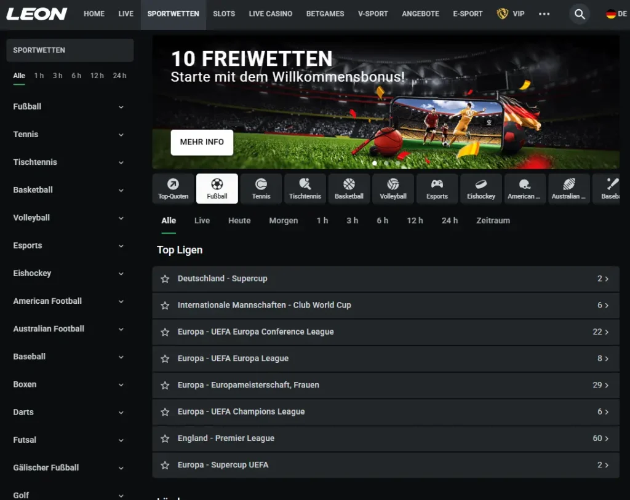Click the 10 Freiwetten promo banner
The width and height of the screenshot is (630, 500).
tap(386, 101)
